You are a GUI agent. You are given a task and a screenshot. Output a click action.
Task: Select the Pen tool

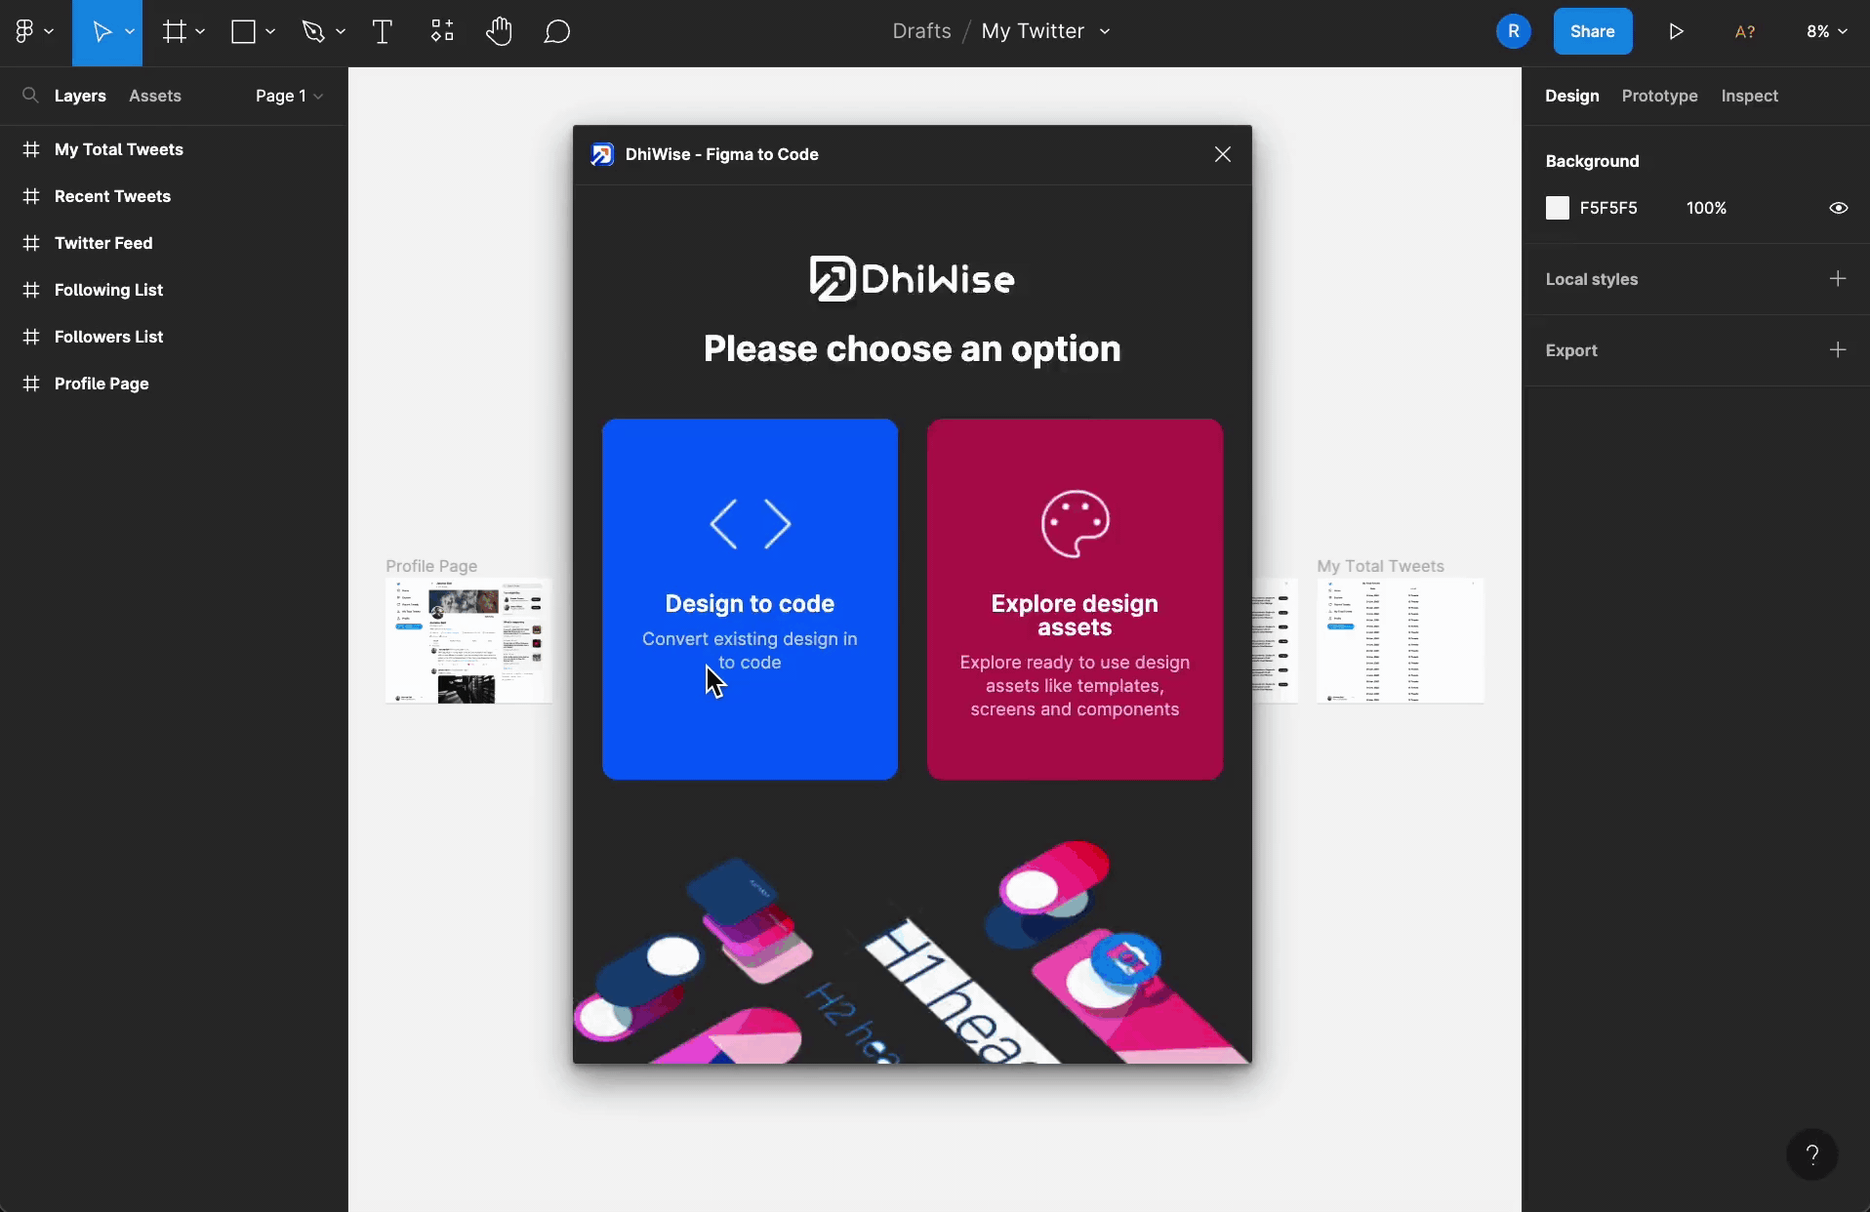coord(313,32)
